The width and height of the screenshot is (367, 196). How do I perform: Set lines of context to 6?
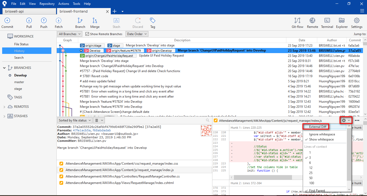[311, 162]
